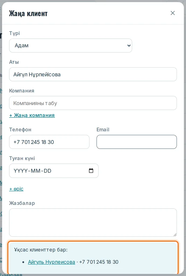Click inside the Жазбалар text area
186x276 pixels.
pos(93,223)
